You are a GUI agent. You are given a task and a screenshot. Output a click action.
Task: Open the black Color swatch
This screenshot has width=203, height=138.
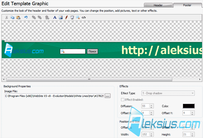[188, 106]
